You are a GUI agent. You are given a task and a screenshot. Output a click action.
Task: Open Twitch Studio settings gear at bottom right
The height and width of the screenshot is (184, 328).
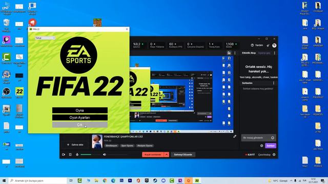(274, 154)
